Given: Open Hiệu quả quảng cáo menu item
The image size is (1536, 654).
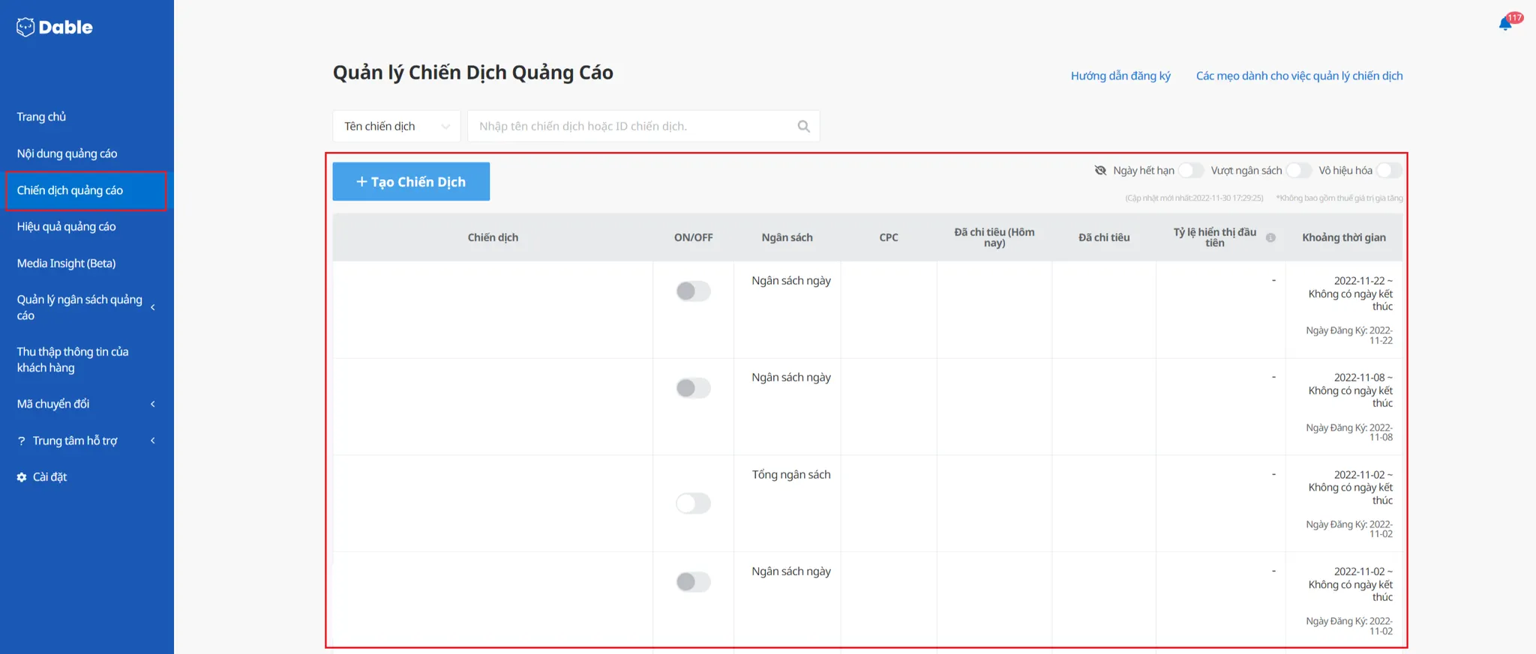Looking at the screenshot, I should (66, 226).
